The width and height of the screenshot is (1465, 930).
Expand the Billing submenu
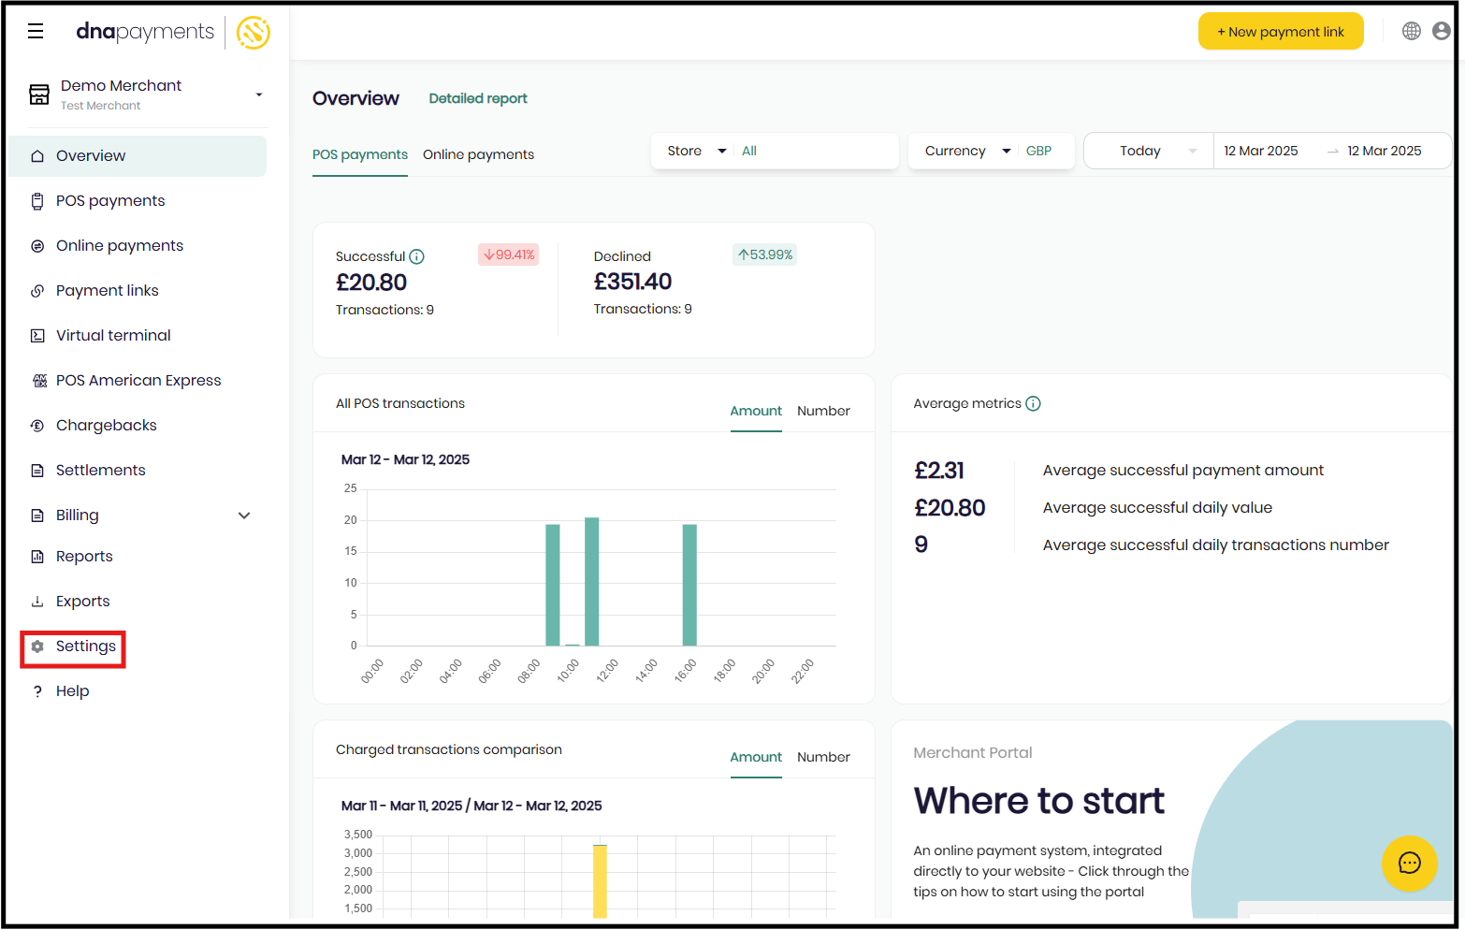click(x=244, y=516)
